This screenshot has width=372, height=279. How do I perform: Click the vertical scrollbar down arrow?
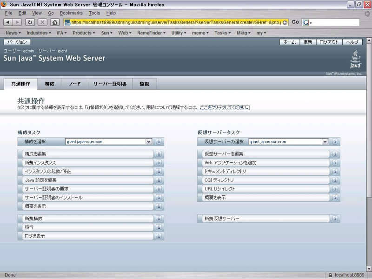(369, 269)
